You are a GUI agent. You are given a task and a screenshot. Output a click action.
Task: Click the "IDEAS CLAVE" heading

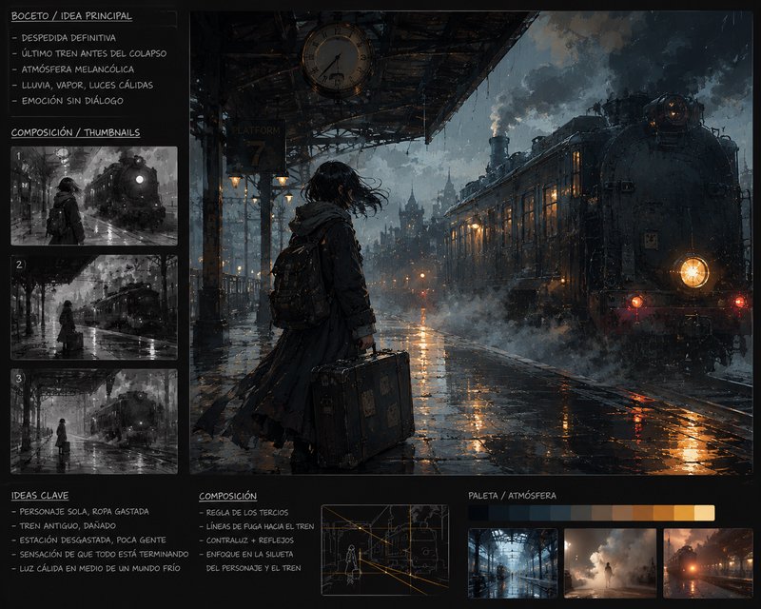40,496
